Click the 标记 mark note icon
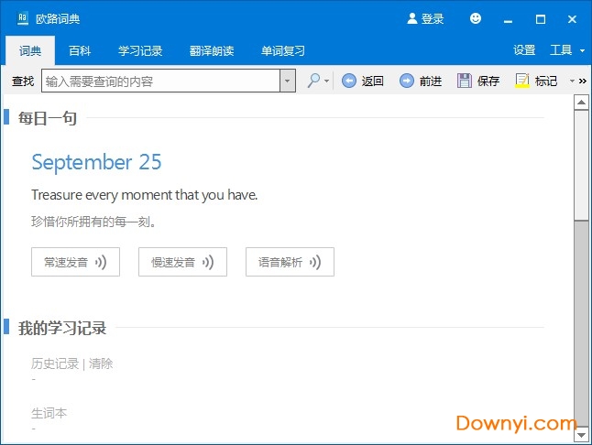The width and height of the screenshot is (592, 445). click(x=522, y=81)
